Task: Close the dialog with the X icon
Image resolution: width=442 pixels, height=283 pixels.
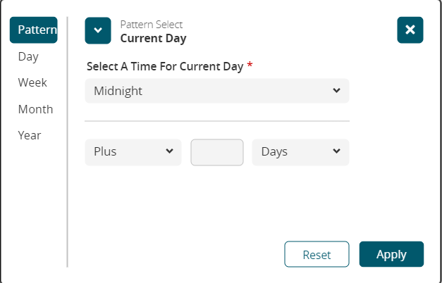Action: pyautogui.click(x=410, y=30)
